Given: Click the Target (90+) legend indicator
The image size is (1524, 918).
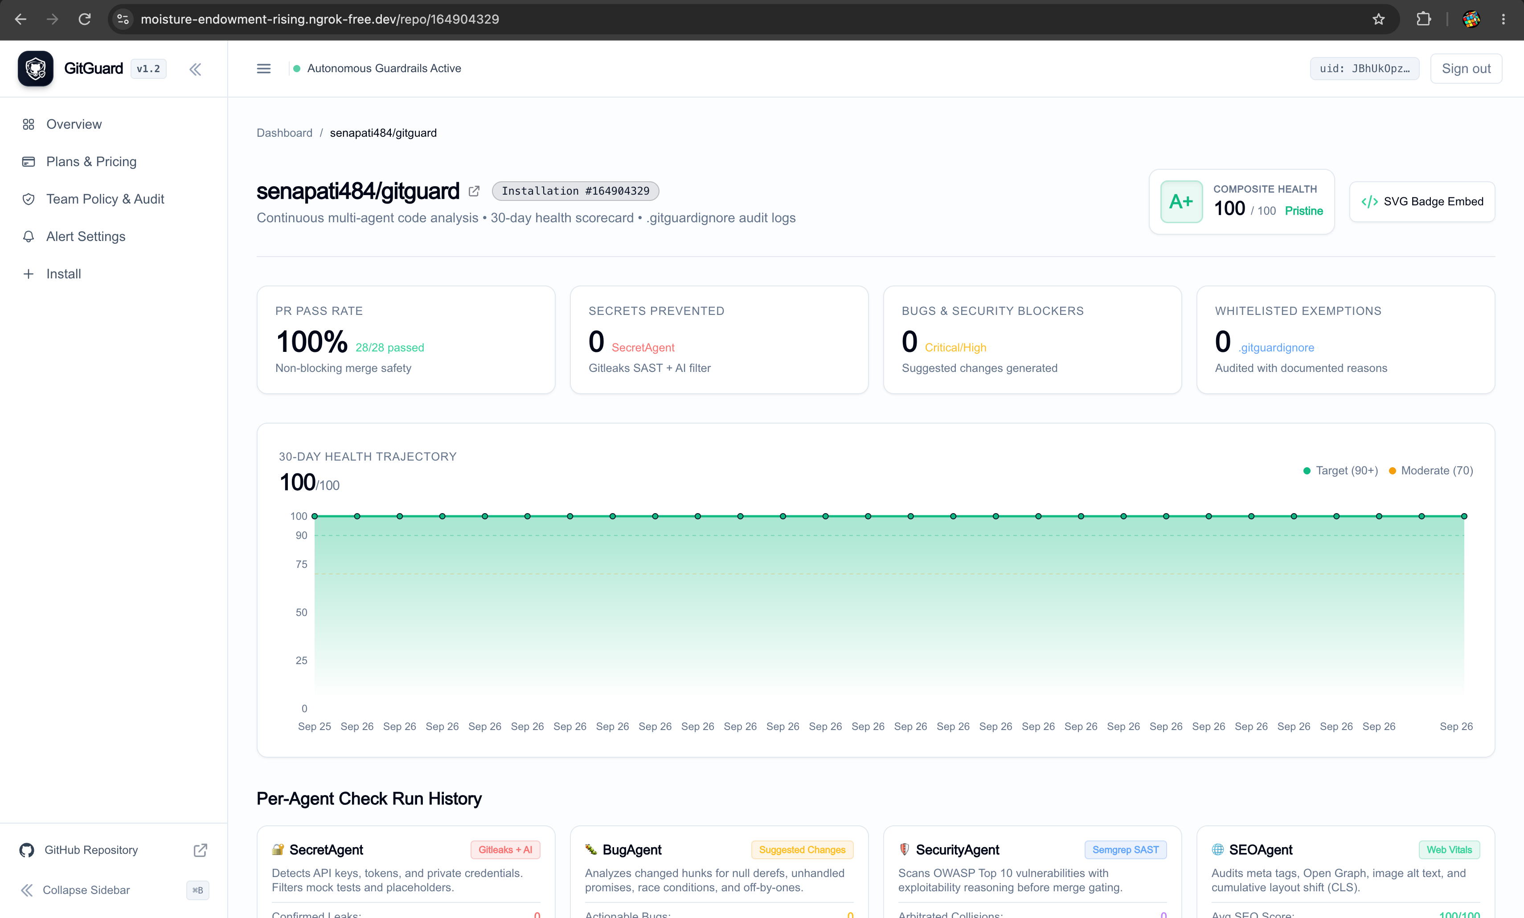Looking at the screenshot, I should (1306, 471).
